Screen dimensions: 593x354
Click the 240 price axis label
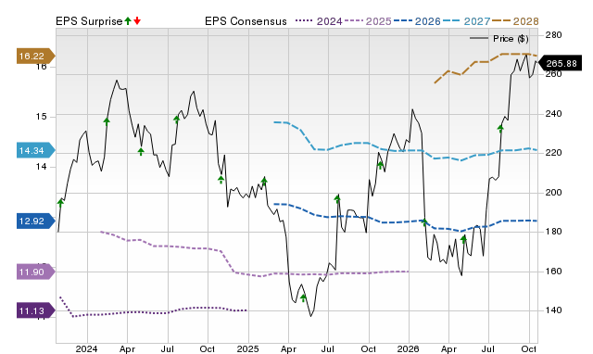(553, 113)
